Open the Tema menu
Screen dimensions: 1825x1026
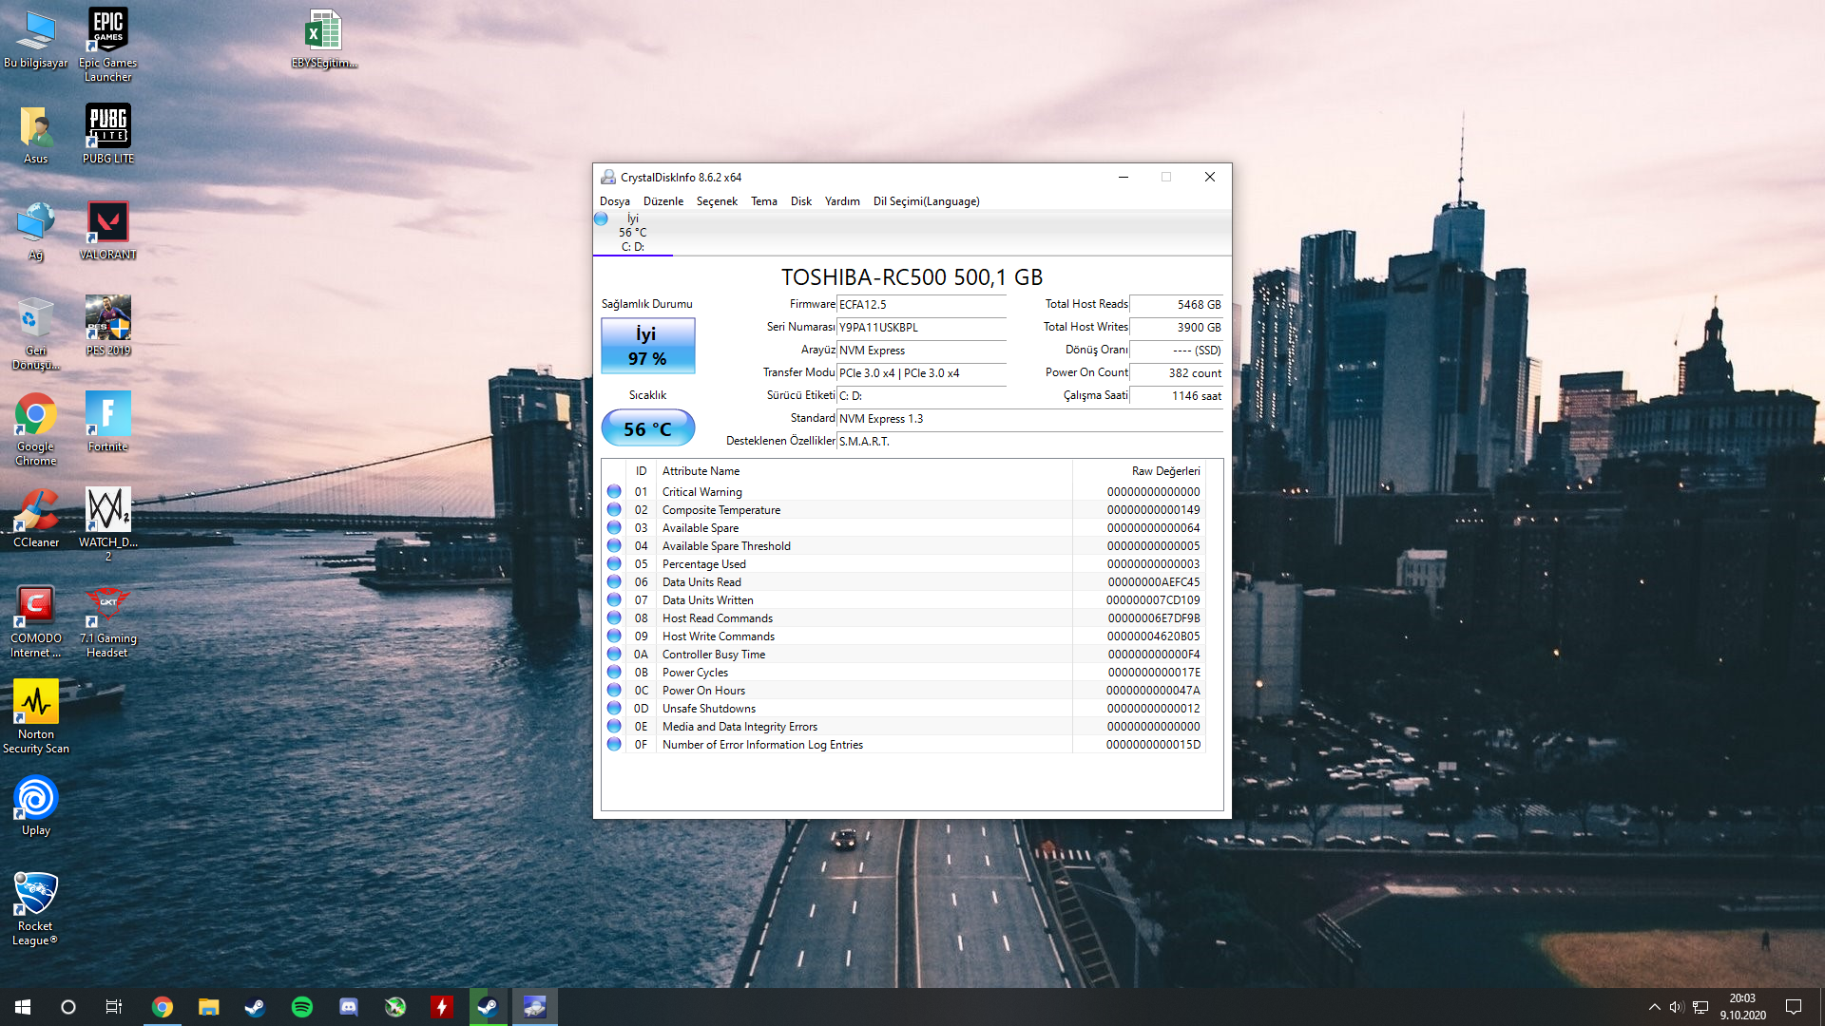763,201
